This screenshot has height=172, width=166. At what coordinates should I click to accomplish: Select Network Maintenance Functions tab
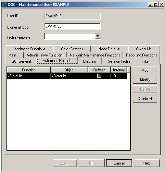tap(95, 55)
